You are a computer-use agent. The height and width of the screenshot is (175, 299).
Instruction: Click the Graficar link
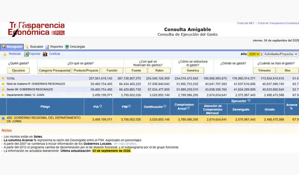tap(55, 54)
